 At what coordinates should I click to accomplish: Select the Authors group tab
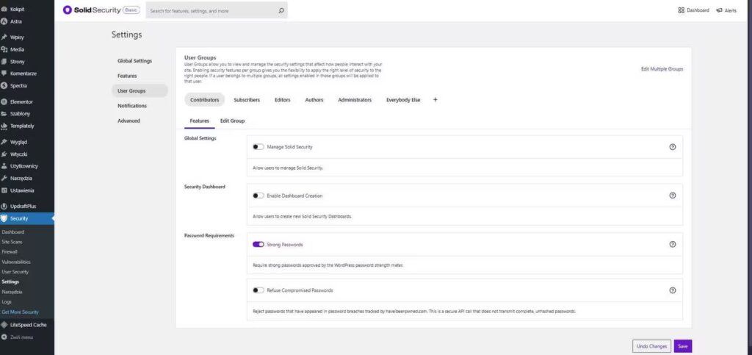(x=314, y=100)
